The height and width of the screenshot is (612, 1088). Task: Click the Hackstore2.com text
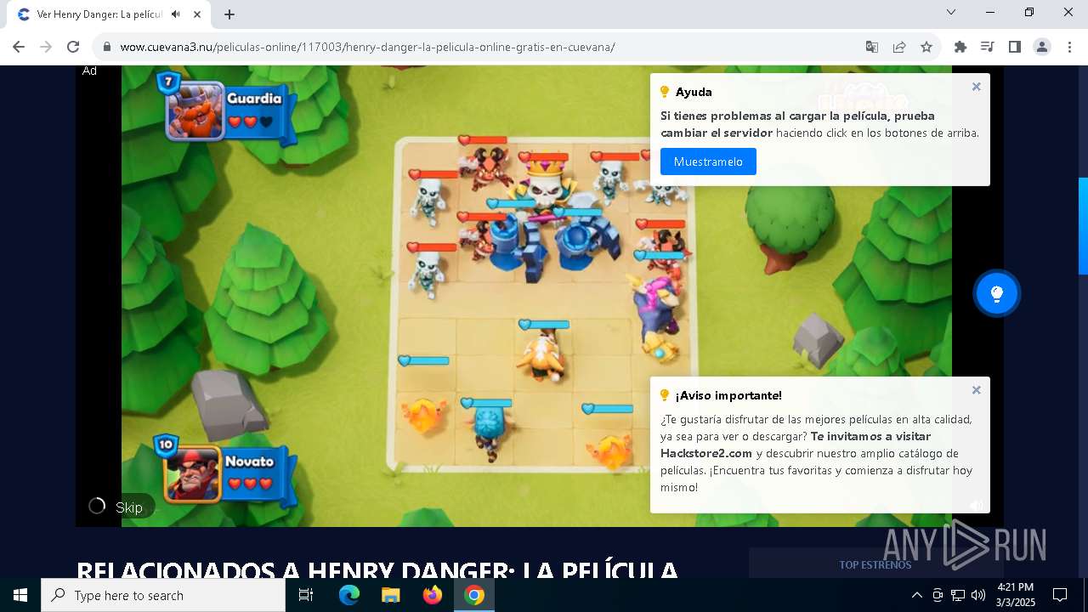[x=706, y=453]
